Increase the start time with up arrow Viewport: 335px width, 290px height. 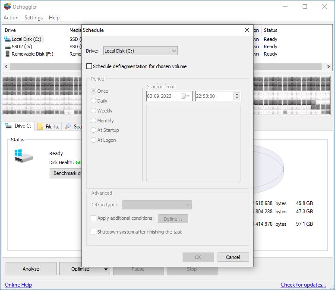pos(237,94)
